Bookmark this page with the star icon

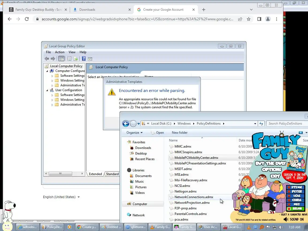click(249, 19)
